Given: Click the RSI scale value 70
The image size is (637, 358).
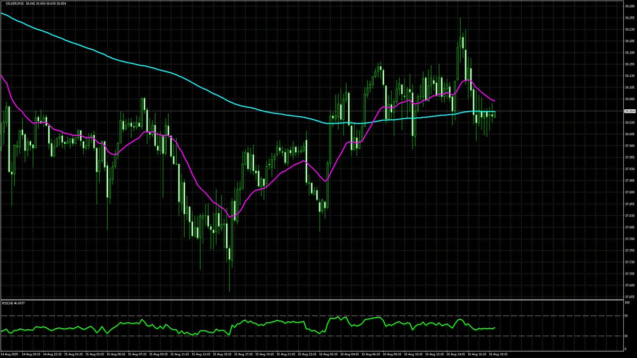Looking at the screenshot, I should point(627,316).
